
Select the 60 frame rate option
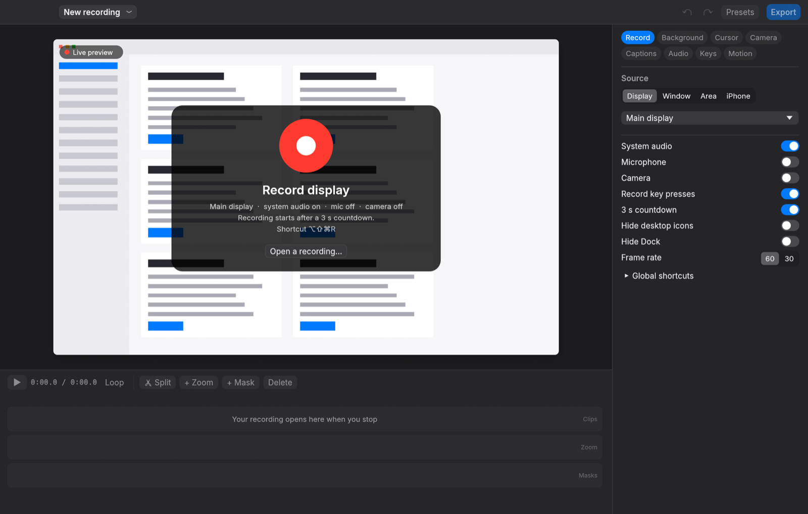tap(770, 259)
